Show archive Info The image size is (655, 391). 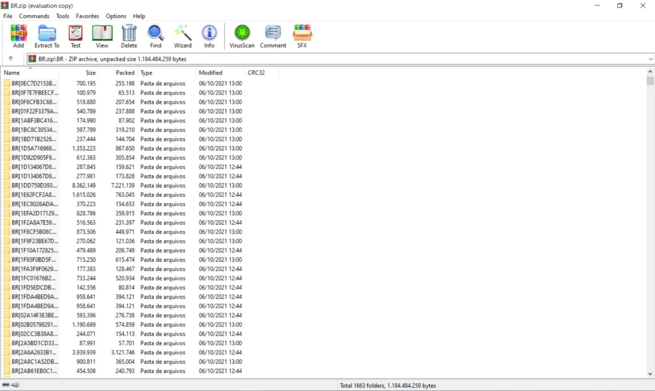pos(209,36)
